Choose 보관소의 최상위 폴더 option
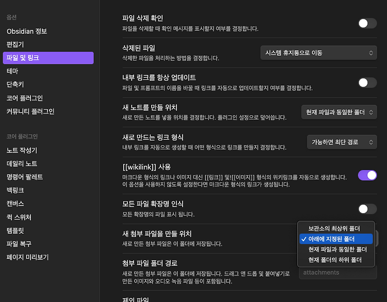 (336, 228)
